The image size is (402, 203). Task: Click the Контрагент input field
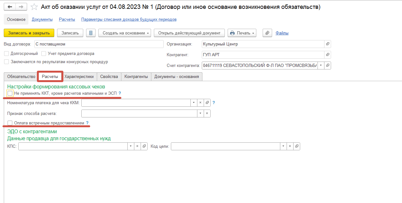tap(263, 55)
